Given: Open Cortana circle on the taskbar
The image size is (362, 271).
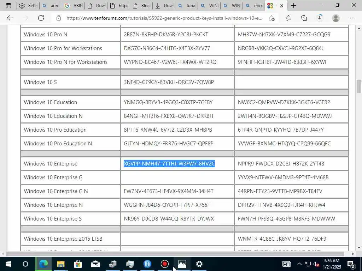Looking at the screenshot, I should [25, 264].
